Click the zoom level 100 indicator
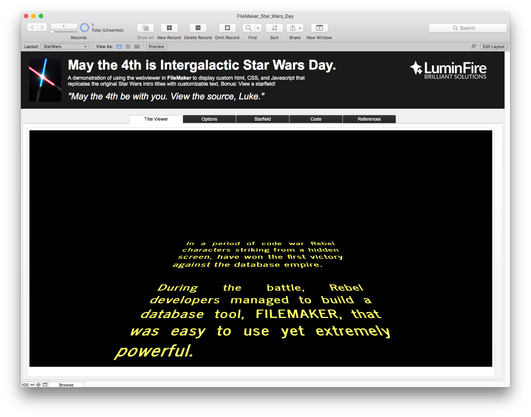This screenshot has width=531, height=417. tap(25, 385)
